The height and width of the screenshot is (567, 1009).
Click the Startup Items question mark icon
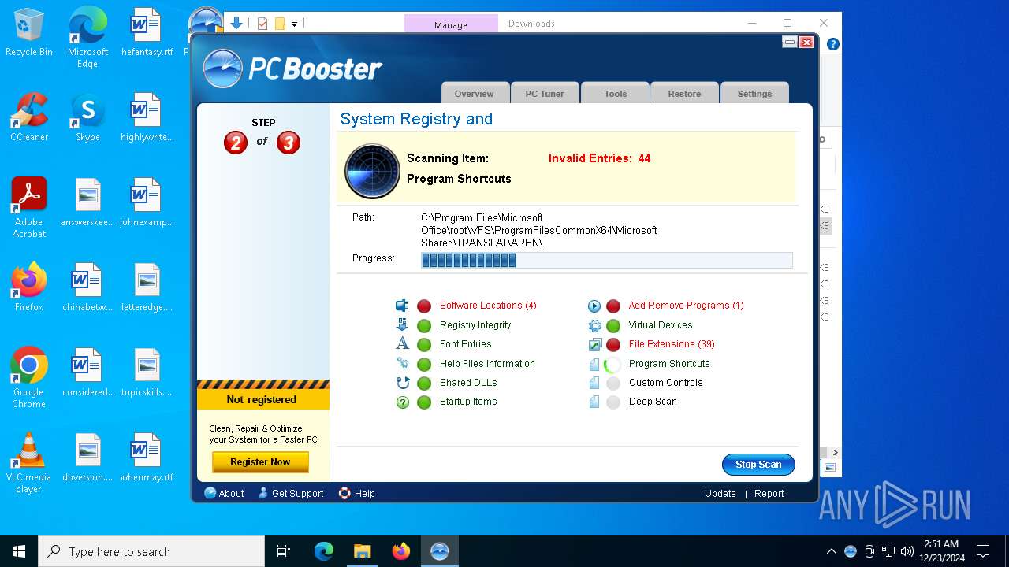[402, 402]
